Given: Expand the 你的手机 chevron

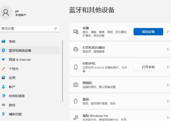Looking at the screenshot, I should click(x=168, y=67).
